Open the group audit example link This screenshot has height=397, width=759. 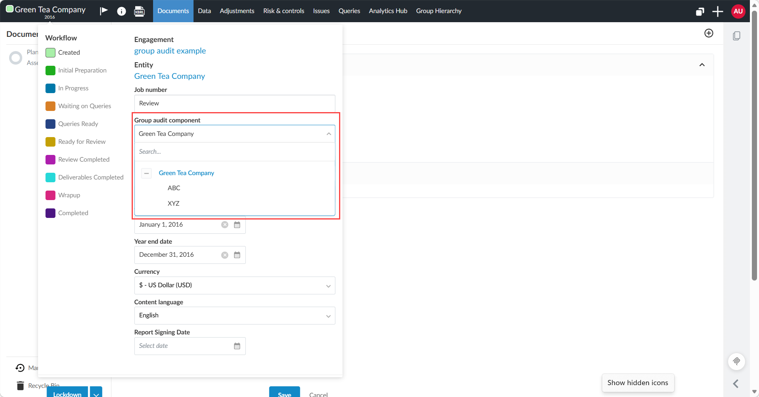170,51
